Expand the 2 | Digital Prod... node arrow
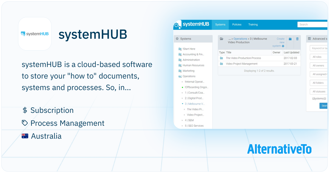Image resolution: width=329 pixels, height=173 pixels. coord(183,98)
